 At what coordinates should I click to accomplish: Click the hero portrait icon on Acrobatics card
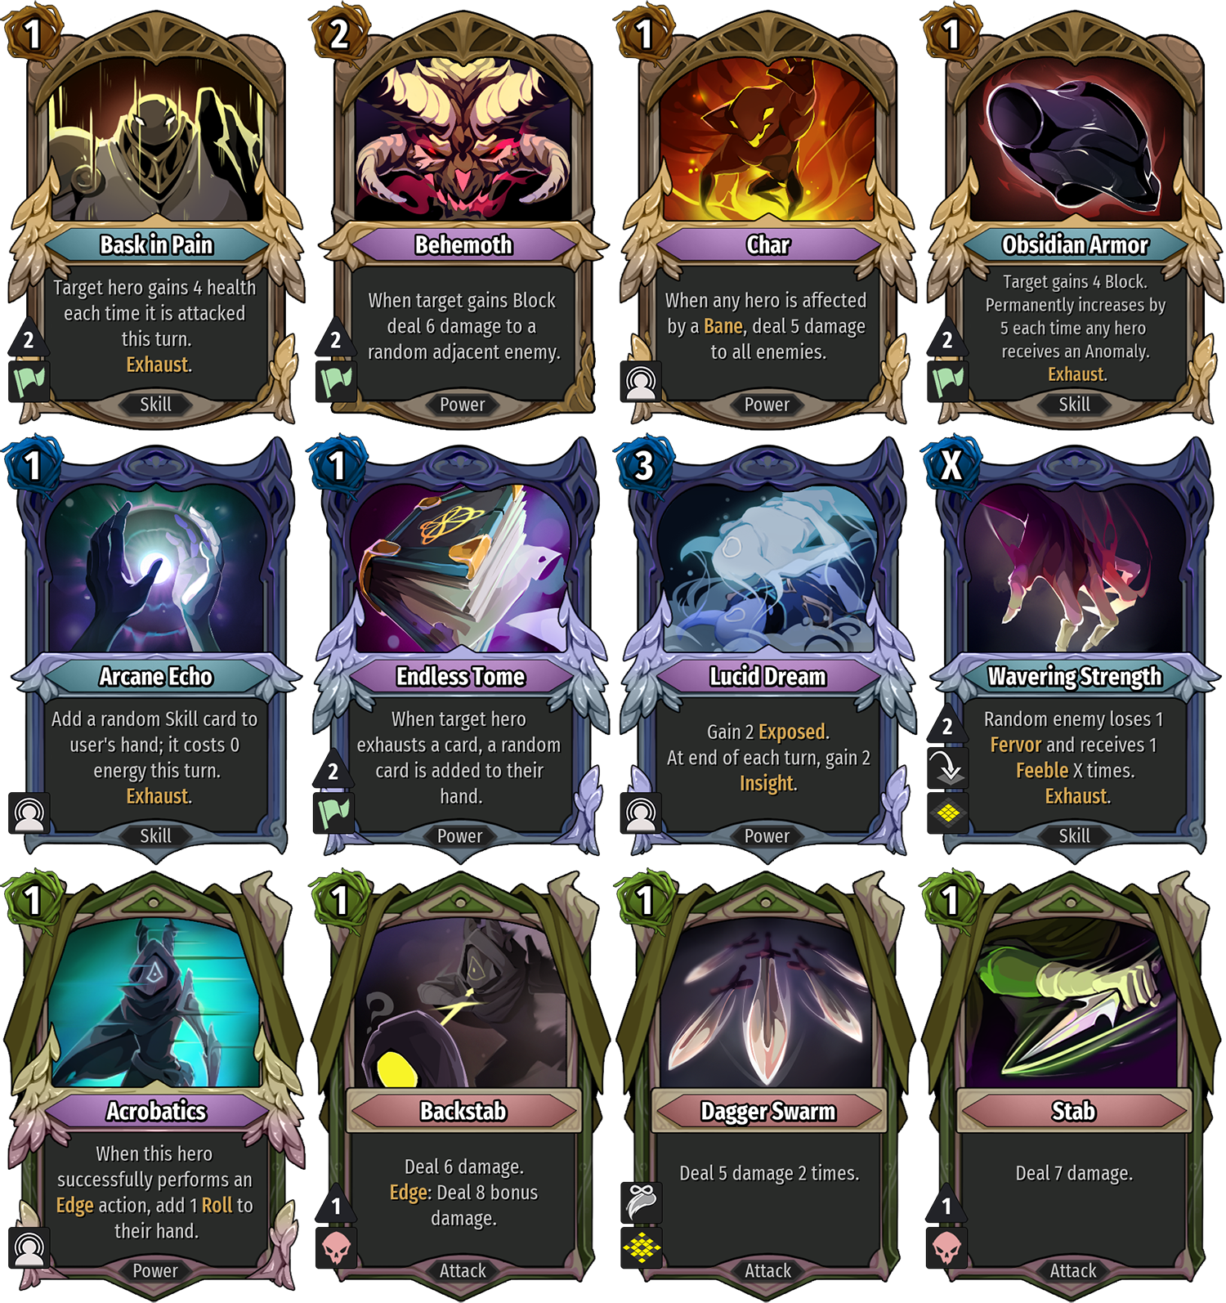(x=29, y=1247)
